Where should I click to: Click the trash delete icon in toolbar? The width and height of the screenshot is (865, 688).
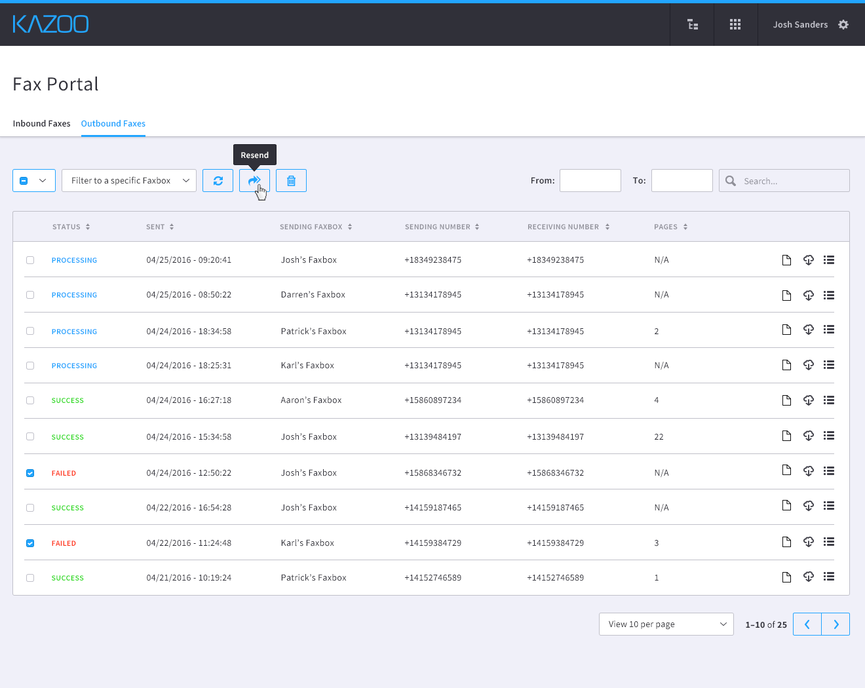click(291, 181)
